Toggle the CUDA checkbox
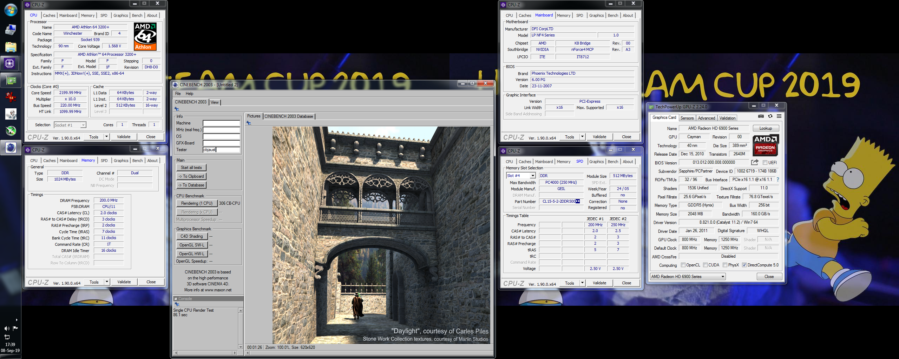 pos(705,265)
